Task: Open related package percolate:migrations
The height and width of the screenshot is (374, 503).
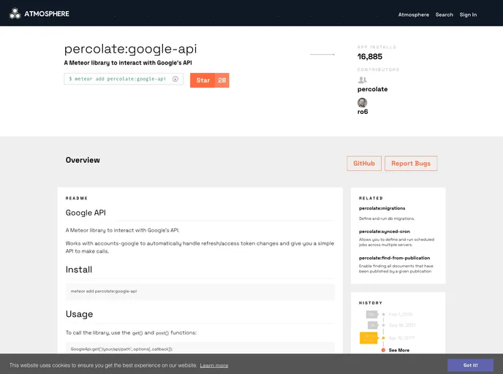Action: click(x=382, y=208)
